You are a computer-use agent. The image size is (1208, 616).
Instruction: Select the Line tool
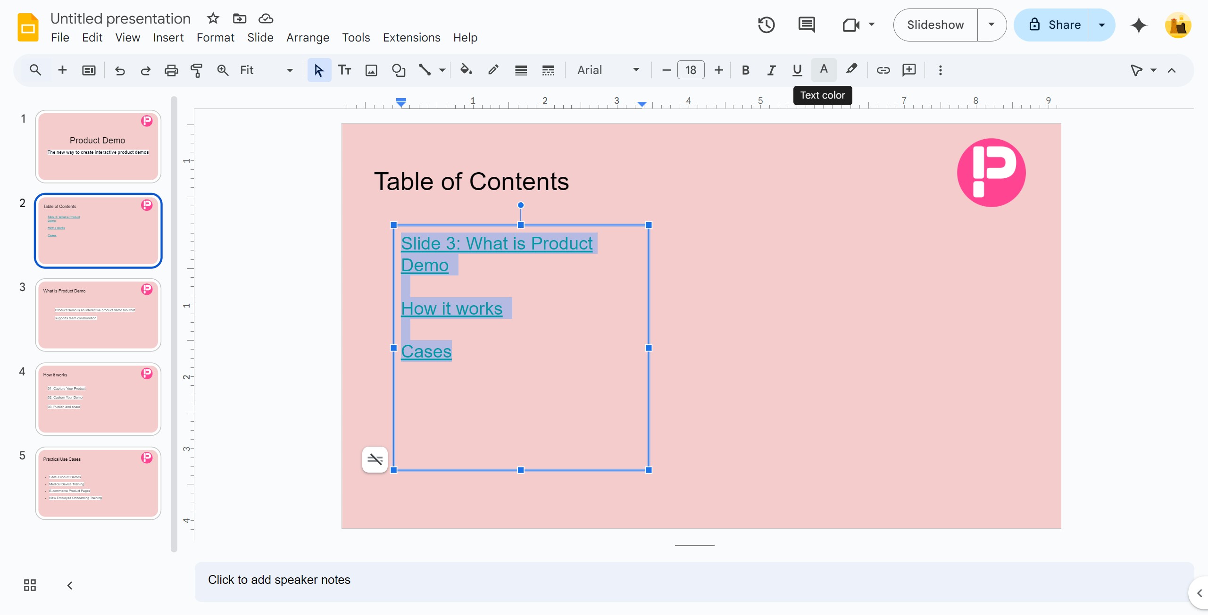pos(425,70)
